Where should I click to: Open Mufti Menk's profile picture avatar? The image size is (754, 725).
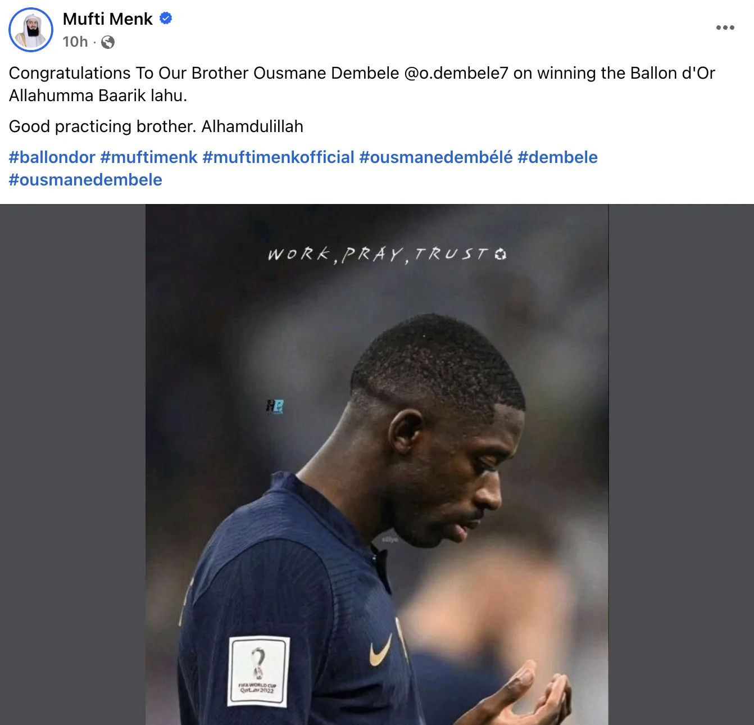point(31,30)
